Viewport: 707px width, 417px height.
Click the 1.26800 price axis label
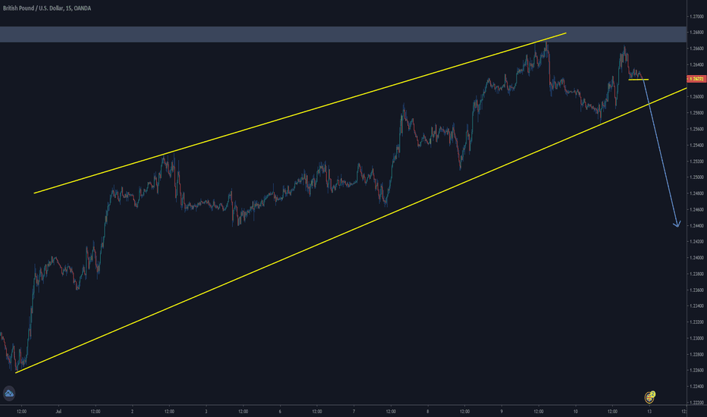click(x=696, y=33)
